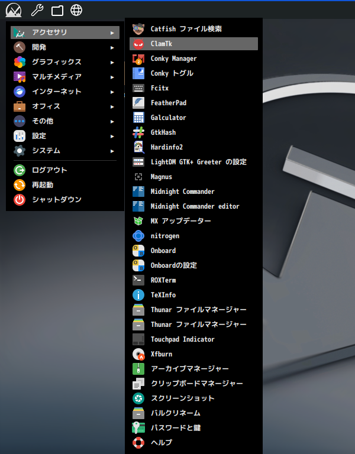Click the Xfburn disc icon
355x454 pixels.
pyautogui.click(x=138, y=354)
